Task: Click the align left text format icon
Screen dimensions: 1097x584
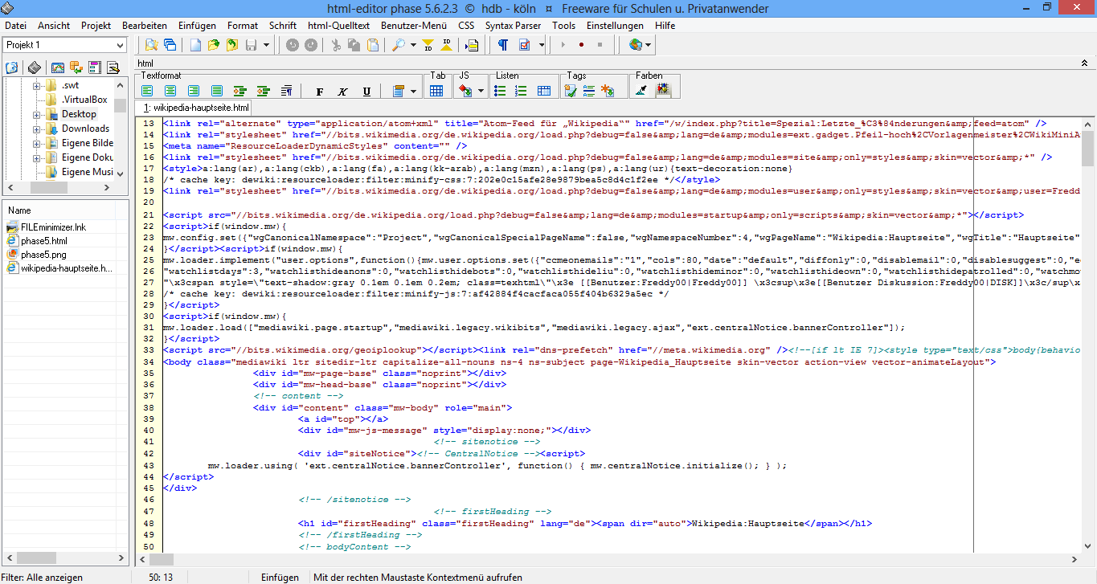Action: click(147, 91)
